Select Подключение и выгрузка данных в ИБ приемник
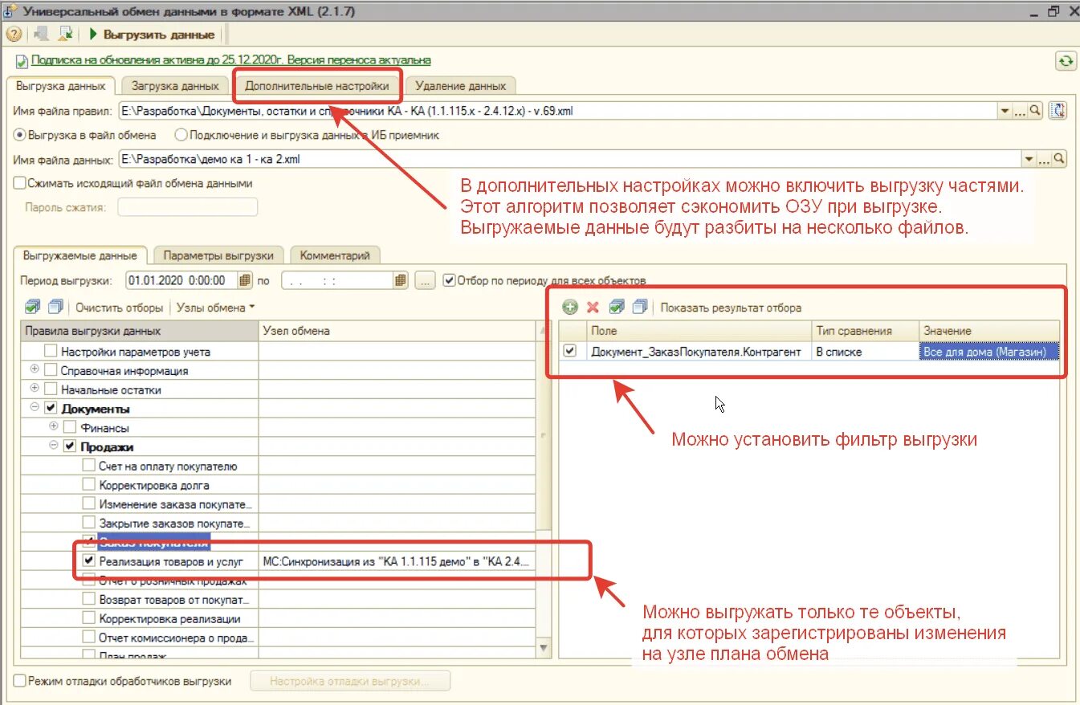This screenshot has width=1080, height=705. 180,135
